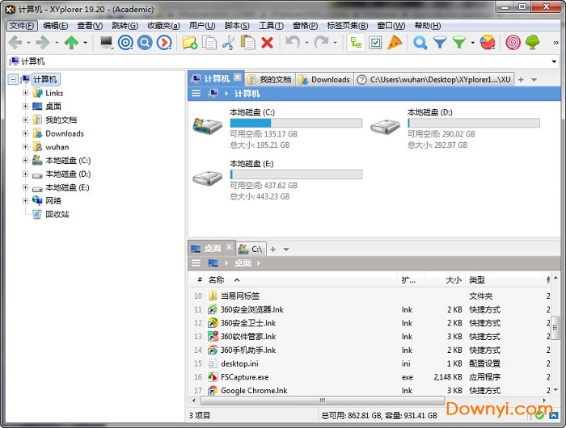The image size is (566, 428).
Task: Add new tab with plus button in upper pane
Action: 521,79
